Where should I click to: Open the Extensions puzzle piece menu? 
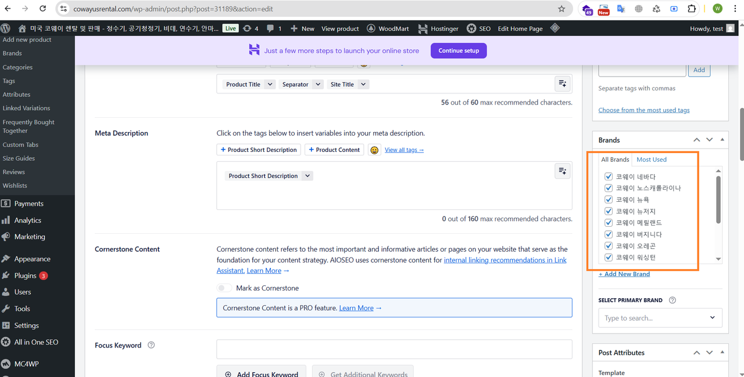[692, 9]
